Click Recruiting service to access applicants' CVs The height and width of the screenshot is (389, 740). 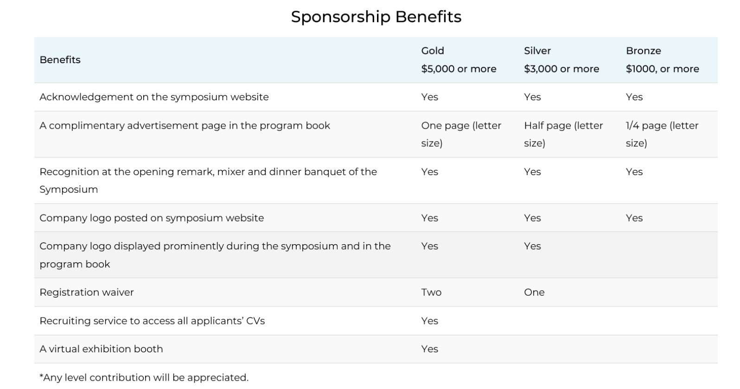click(152, 321)
